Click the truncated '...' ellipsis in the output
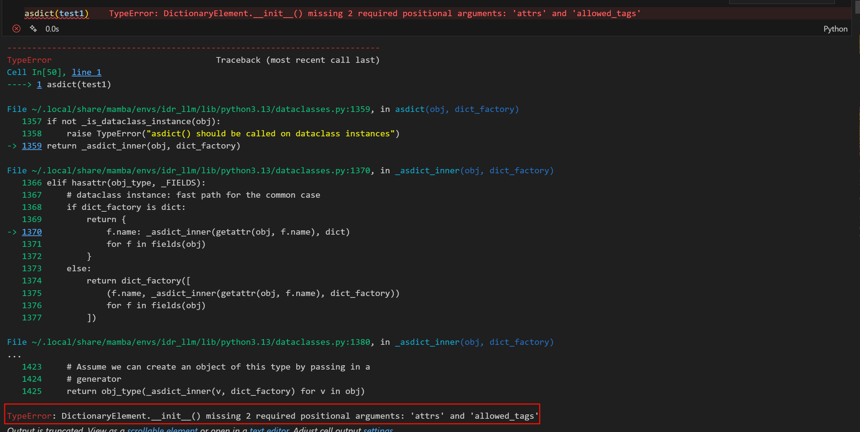Viewport: 860px width, 432px height. pyautogui.click(x=14, y=355)
